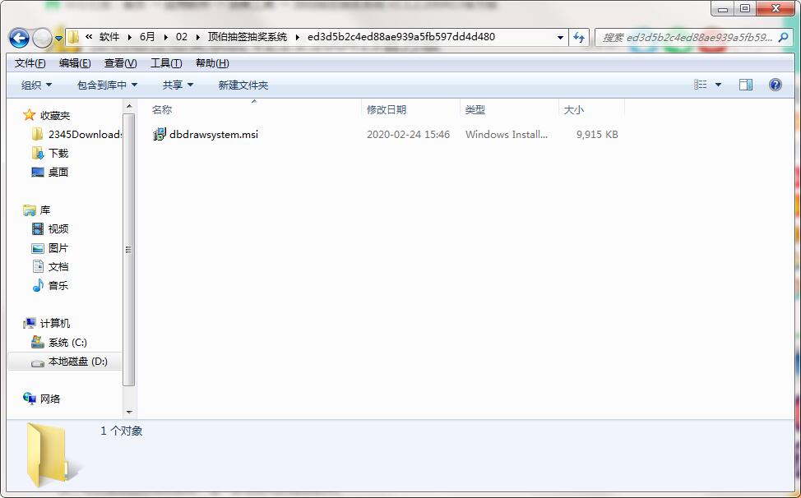The width and height of the screenshot is (801, 498).
Task: Click the 图片 library icon
Action: point(38,248)
